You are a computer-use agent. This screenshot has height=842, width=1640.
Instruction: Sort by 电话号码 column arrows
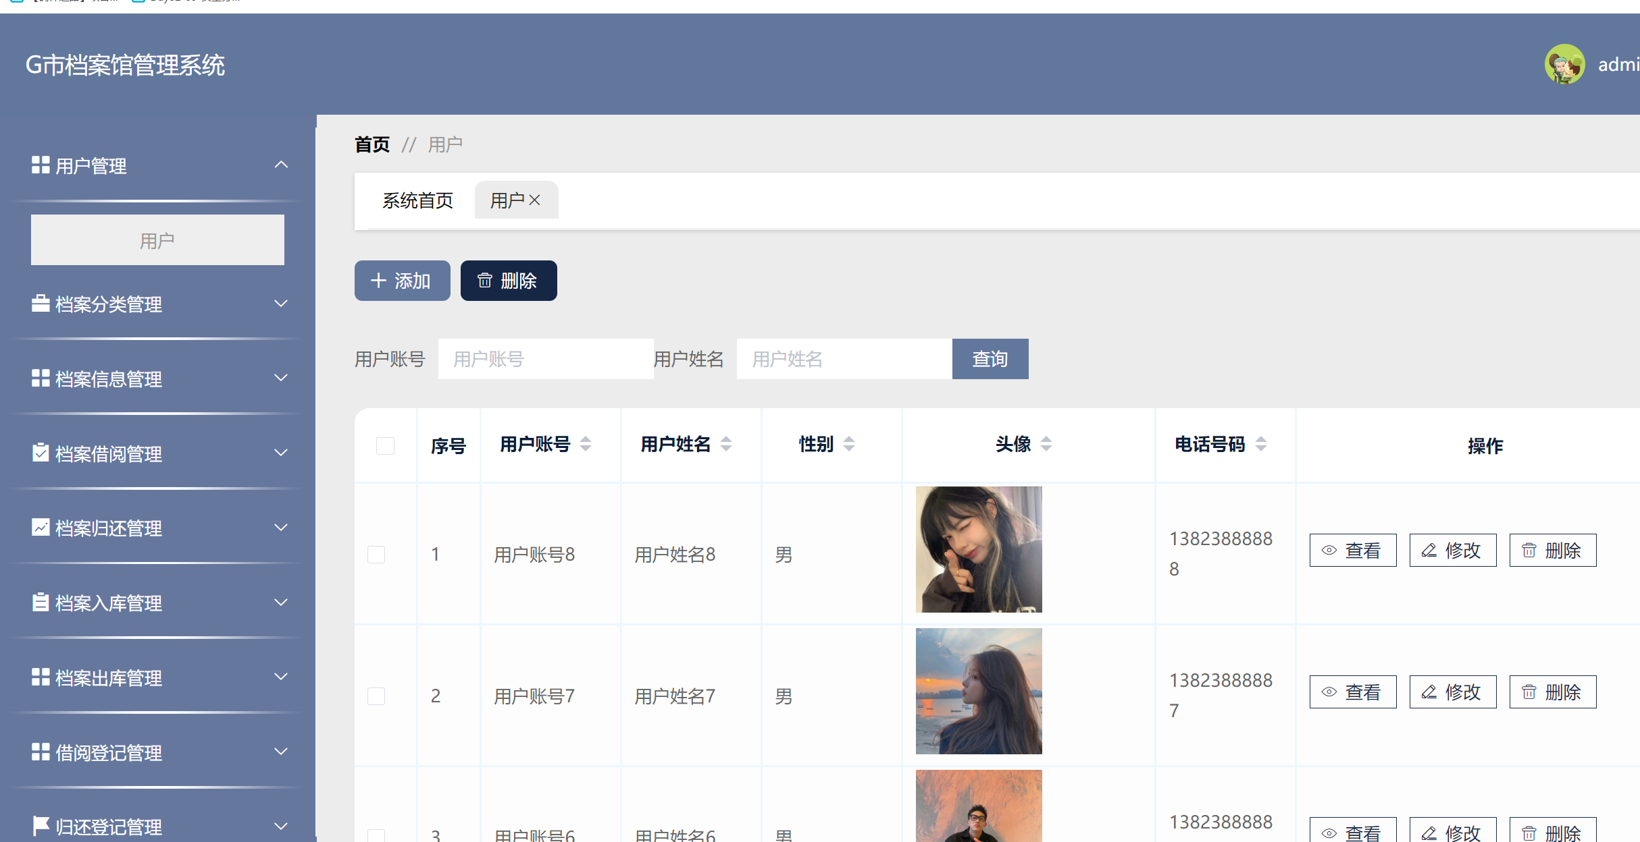[1260, 444]
